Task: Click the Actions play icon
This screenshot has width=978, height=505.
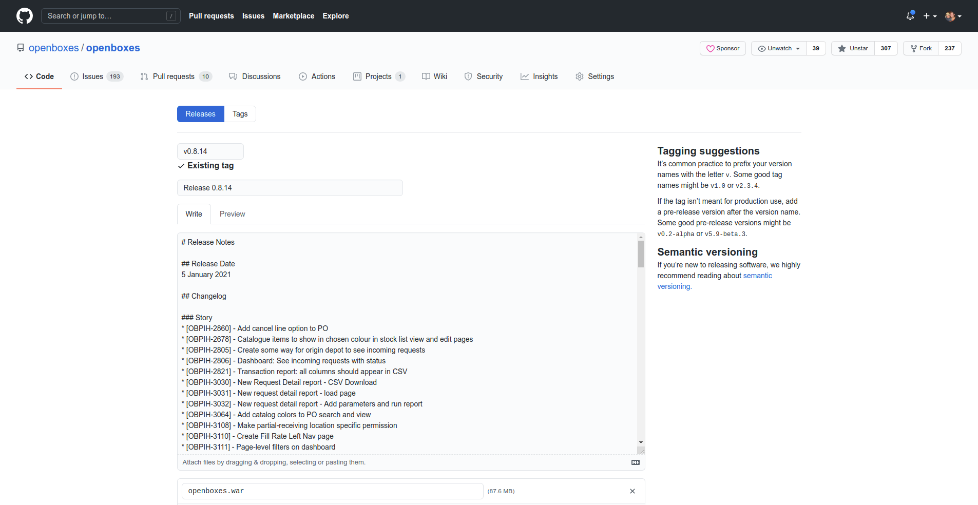Action: 303,76
